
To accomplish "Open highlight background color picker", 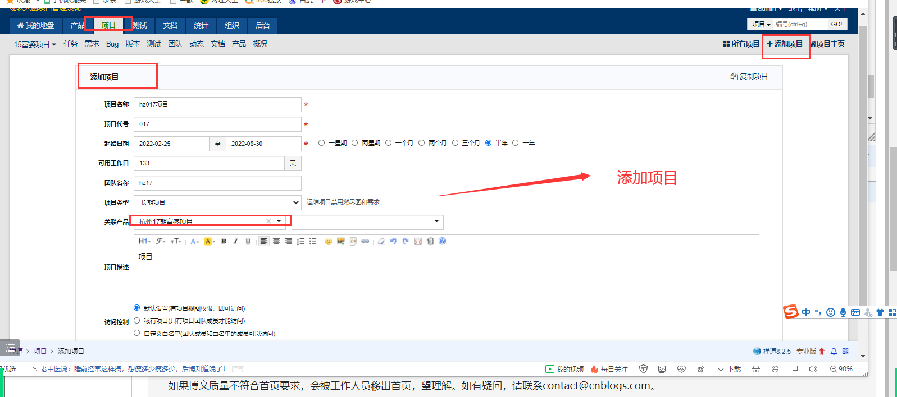I will [210, 241].
